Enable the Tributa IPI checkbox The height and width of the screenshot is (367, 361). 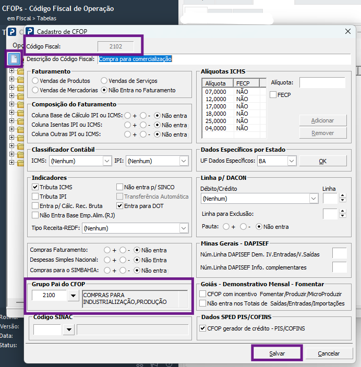tap(35, 197)
